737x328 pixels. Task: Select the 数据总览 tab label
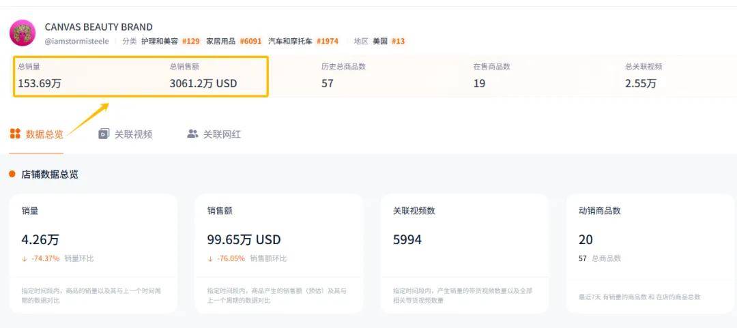coord(44,134)
